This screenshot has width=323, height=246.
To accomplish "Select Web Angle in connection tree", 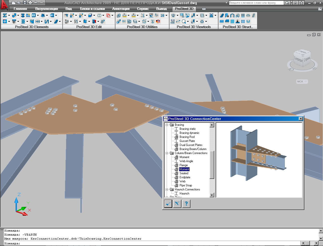I will 186,161.
